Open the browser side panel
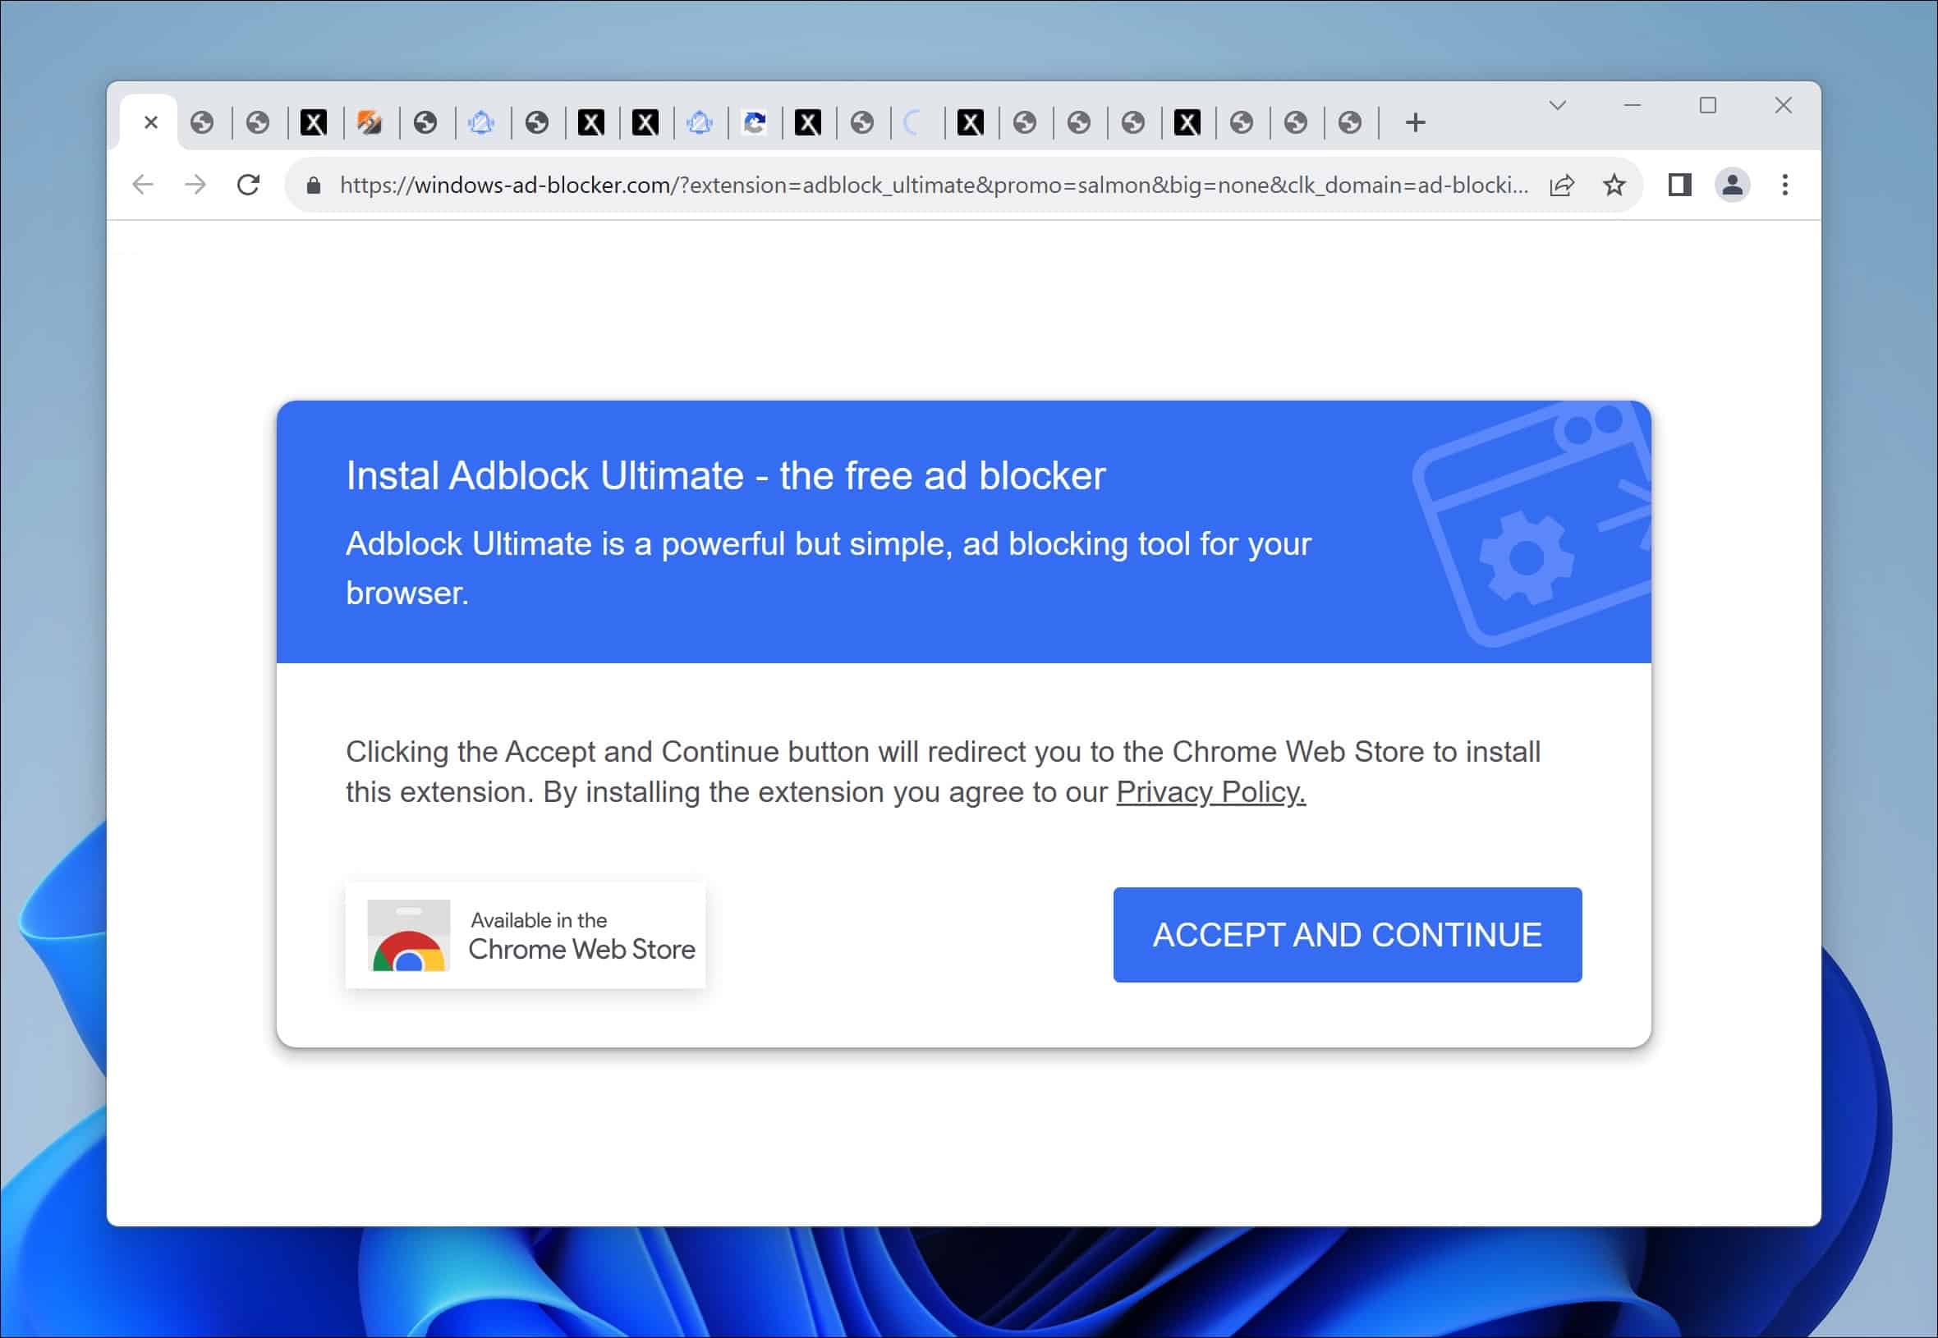 point(1679,185)
